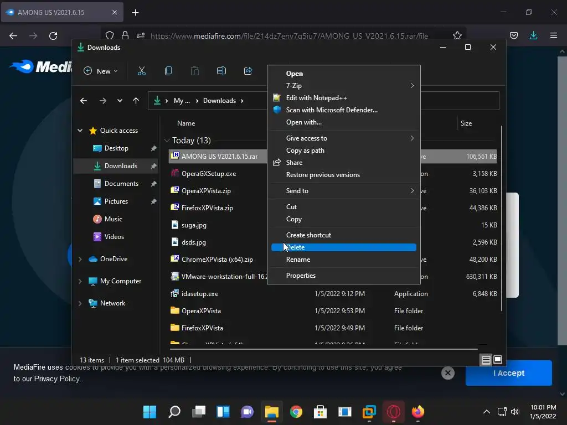Image resolution: width=567 pixels, height=425 pixels.
Task: Click the Save to Pocket icon
Action: pyautogui.click(x=513, y=35)
